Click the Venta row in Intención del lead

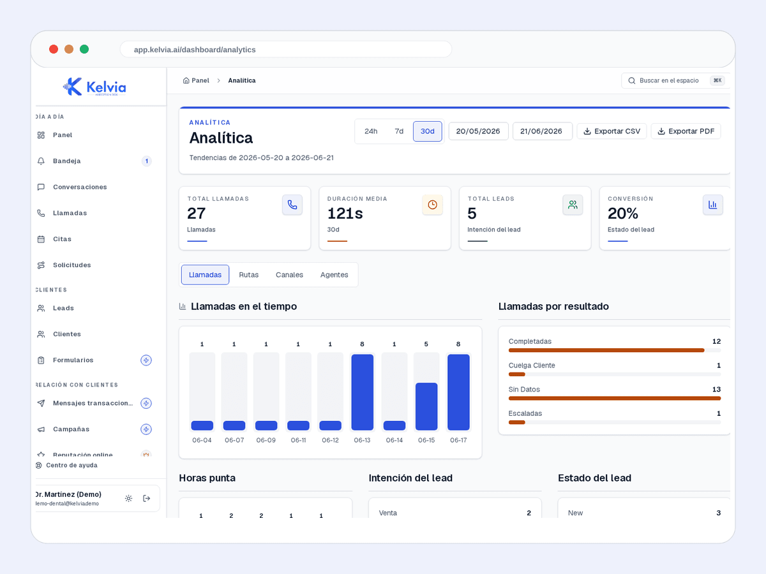[x=455, y=513]
